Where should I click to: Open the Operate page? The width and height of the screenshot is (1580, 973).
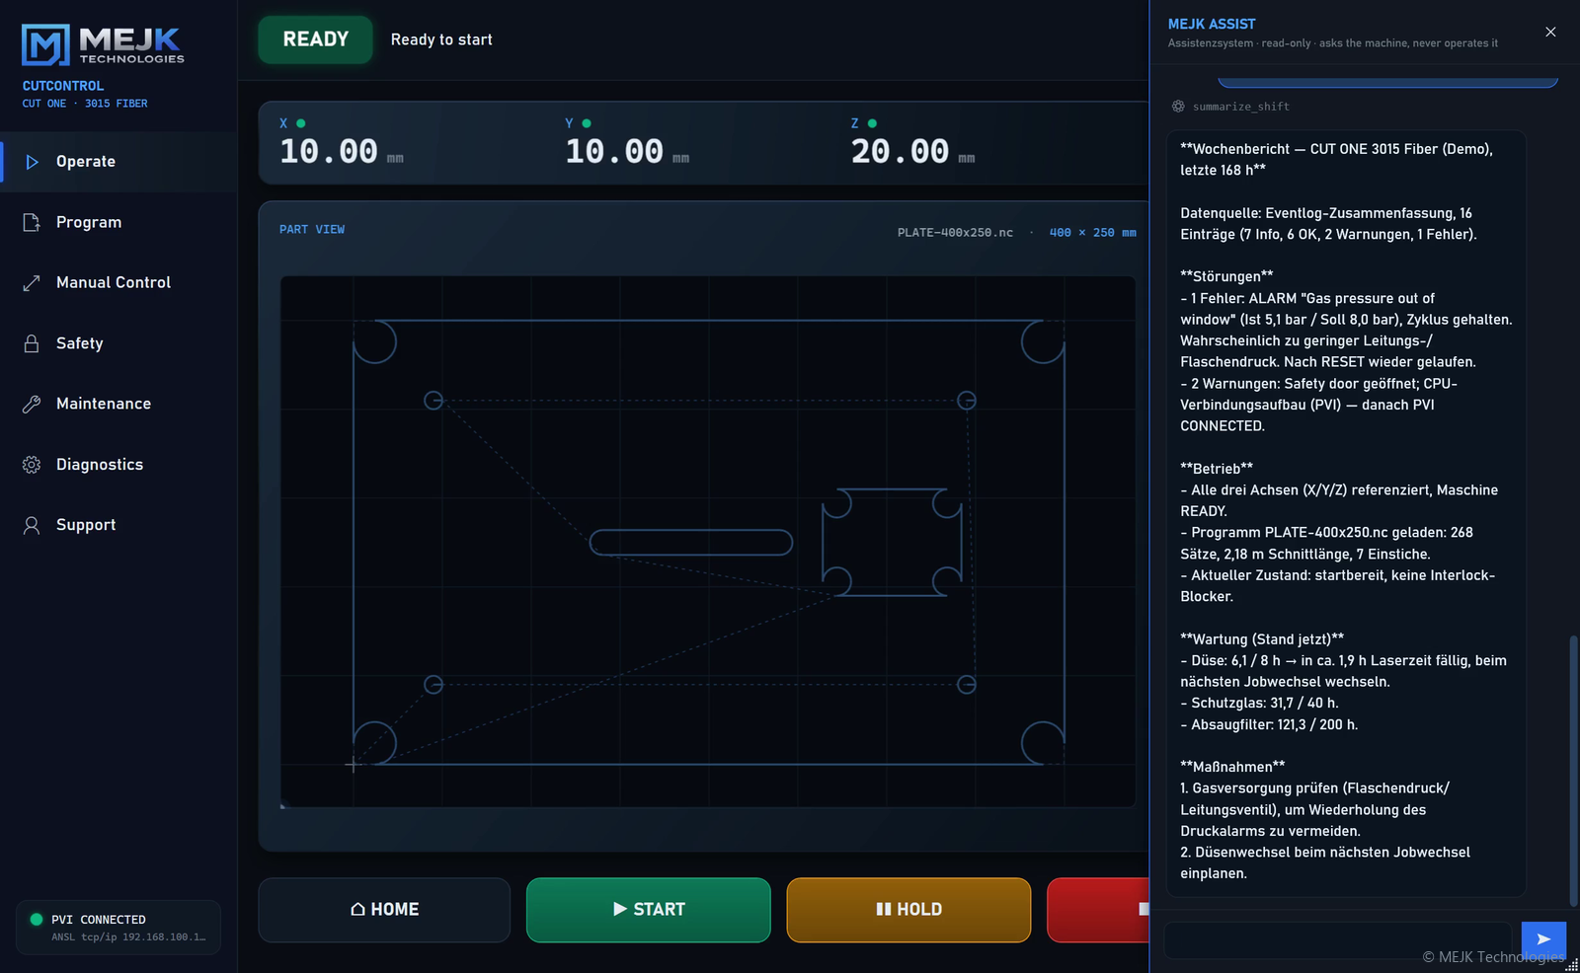click(x=118, y=162)
